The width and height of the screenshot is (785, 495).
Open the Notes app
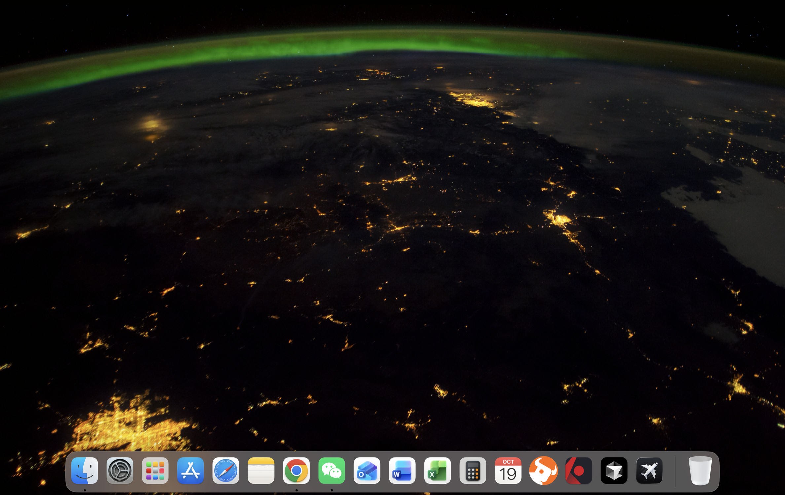click(x=261, y=471)
